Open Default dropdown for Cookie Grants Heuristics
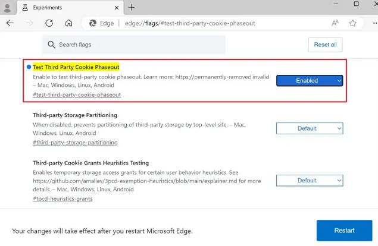 coord(310,180)
